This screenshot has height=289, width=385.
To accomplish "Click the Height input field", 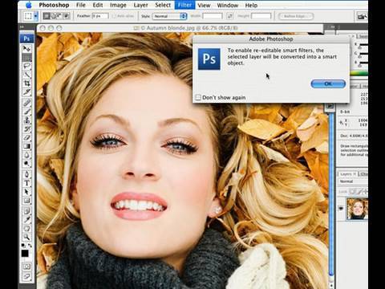I will (x=261, y=16).
